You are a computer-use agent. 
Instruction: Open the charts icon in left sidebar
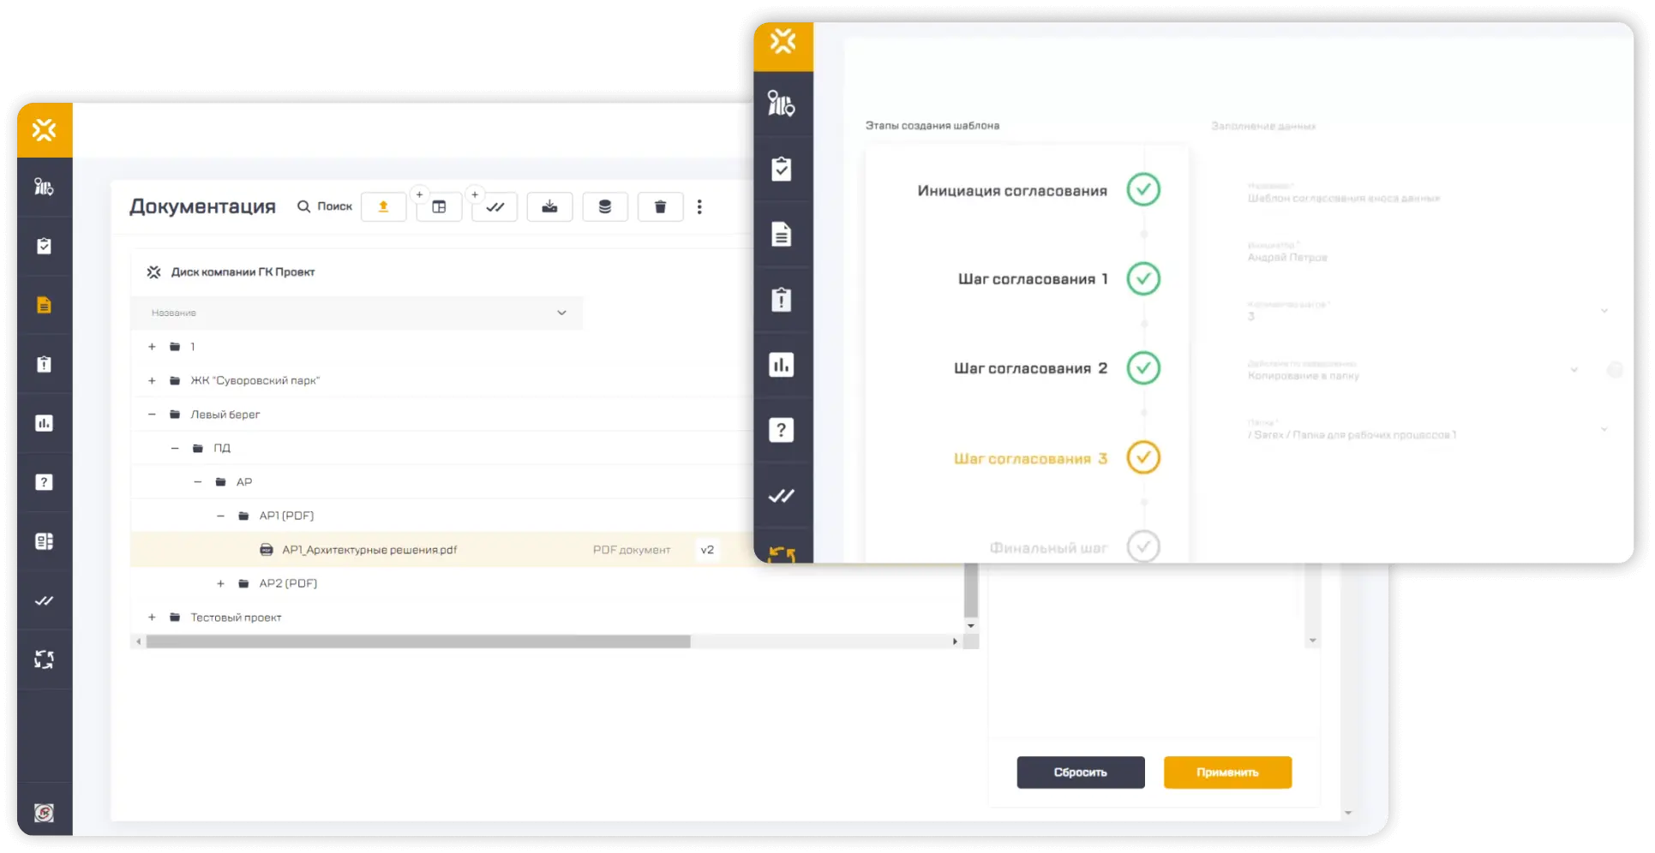[44, 423]
